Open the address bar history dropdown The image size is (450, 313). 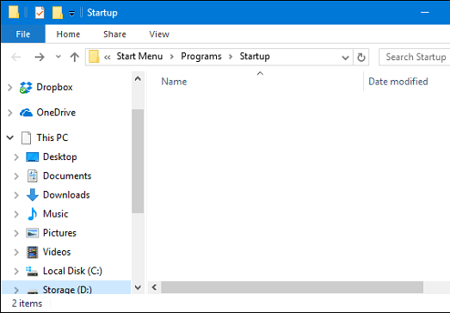345,58
